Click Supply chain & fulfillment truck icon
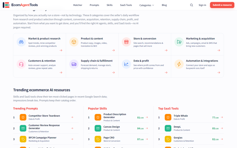Image resolution: width=237 pixels, height=148 pixels. click(74, 64)
